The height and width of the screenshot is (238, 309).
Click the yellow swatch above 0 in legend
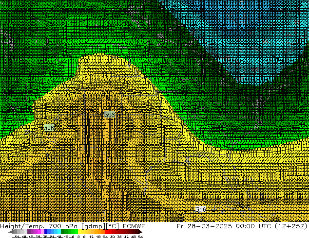(x=79, y=231)
